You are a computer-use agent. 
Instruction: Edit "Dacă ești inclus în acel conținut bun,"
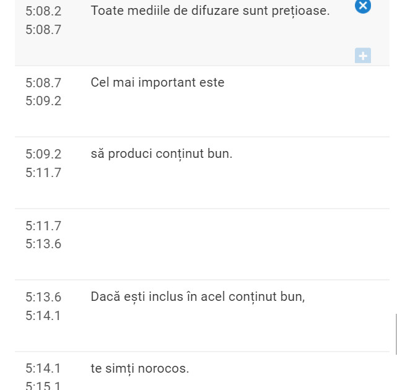pyautogui.click(x=198, y=297)
